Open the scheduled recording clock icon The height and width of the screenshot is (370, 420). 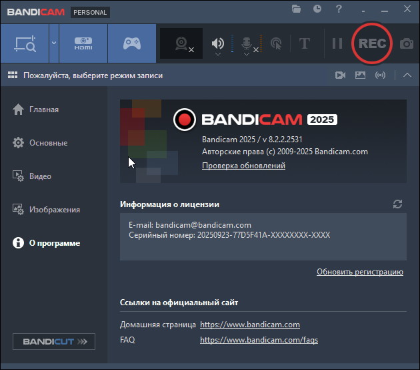pyautogui.click(x=317, y=9)
